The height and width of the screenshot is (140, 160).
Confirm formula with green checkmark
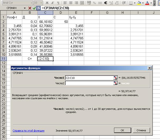click(34, 8)
